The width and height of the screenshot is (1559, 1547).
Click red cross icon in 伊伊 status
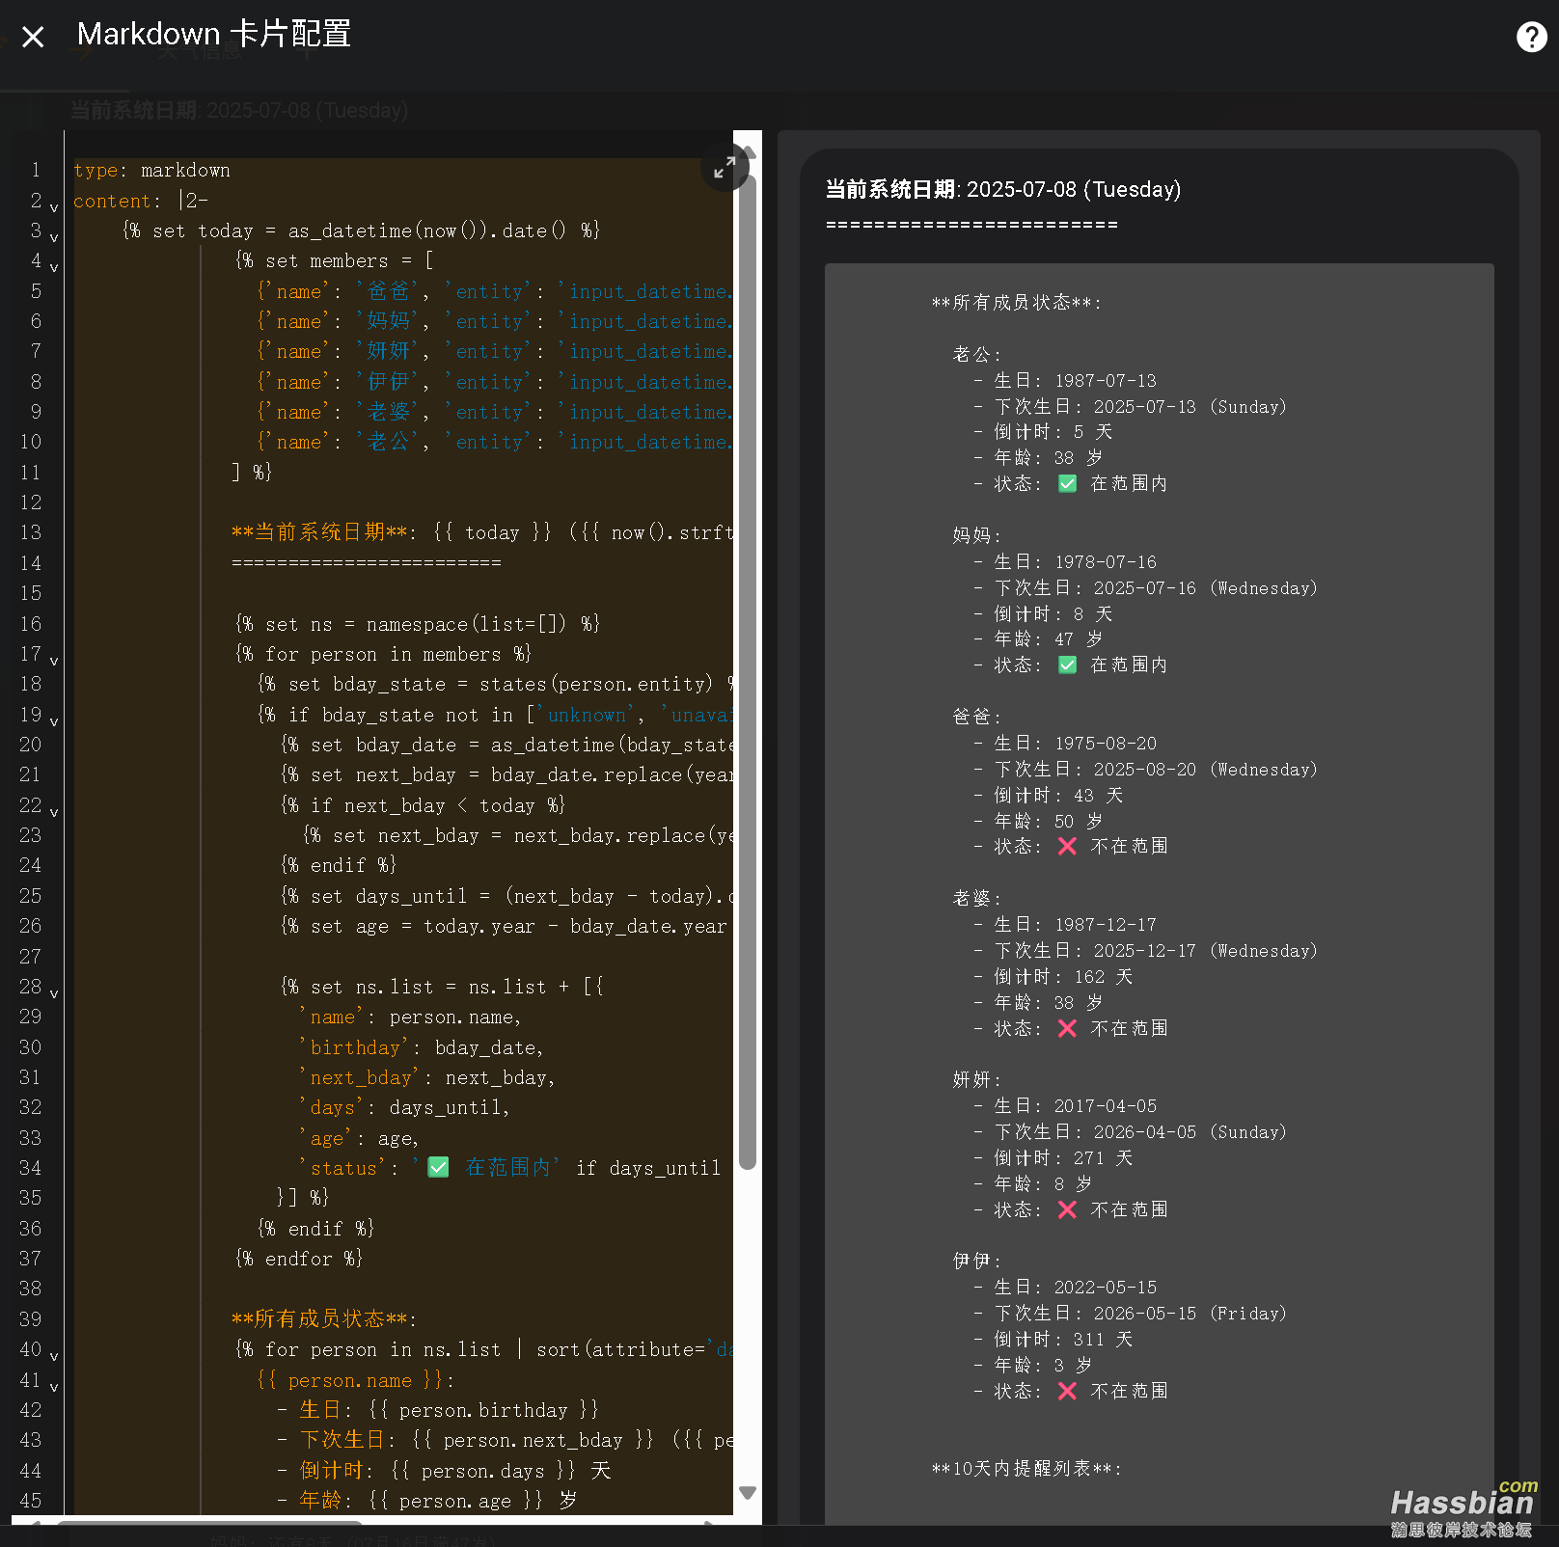(x=1067, y=1392)
